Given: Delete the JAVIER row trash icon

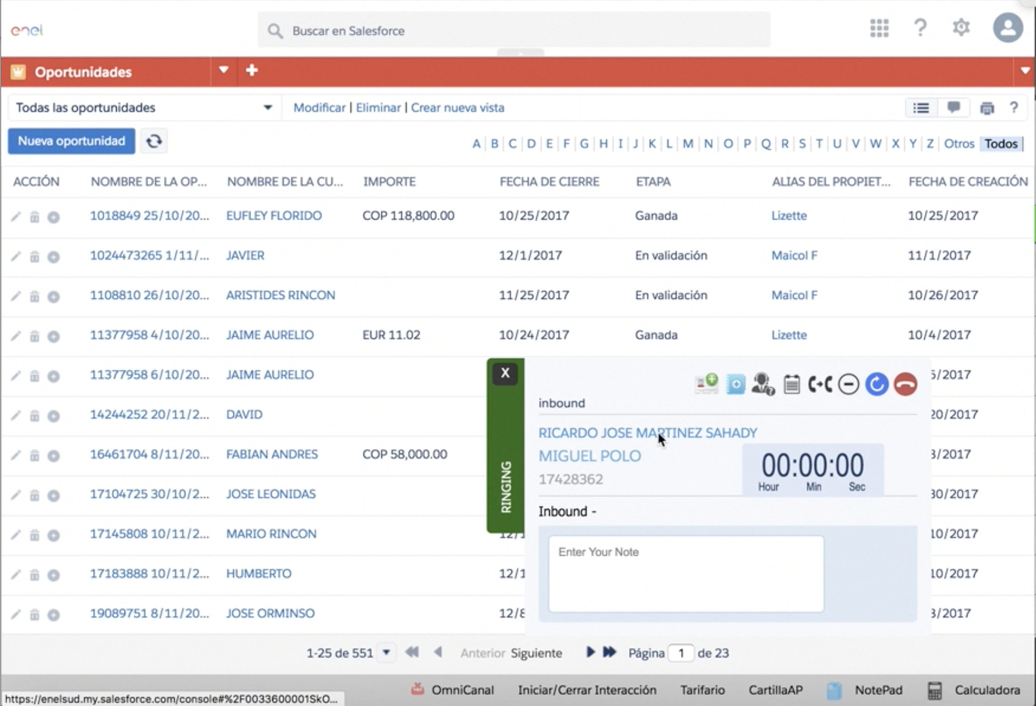Looking at the screenshot, I should tap(35, 256).
